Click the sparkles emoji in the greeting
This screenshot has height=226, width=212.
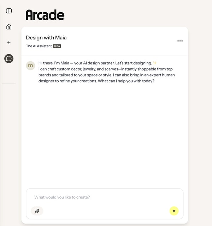(155, 63)
